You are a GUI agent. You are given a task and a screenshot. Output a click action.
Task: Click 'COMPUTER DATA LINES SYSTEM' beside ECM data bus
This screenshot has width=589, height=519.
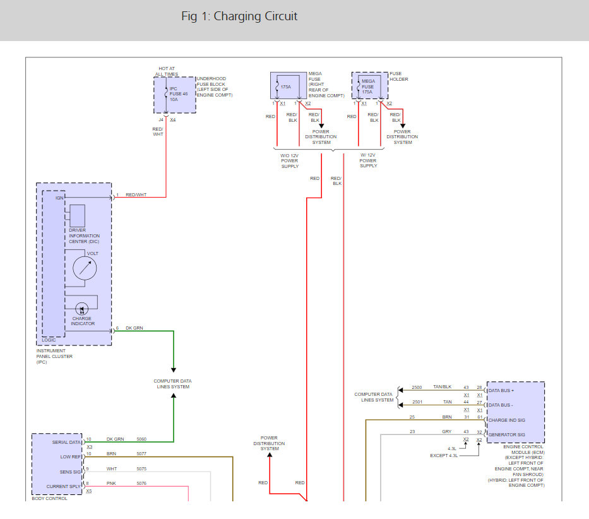[374, 397]
